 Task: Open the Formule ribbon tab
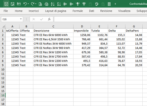pyautogui.click(x=78, y=11)
